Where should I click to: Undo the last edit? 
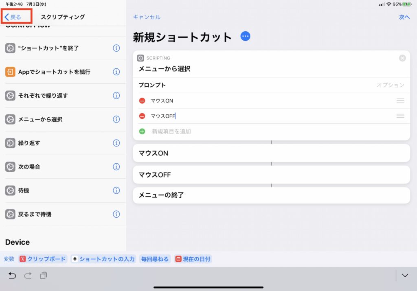click(x=12, y=275)
